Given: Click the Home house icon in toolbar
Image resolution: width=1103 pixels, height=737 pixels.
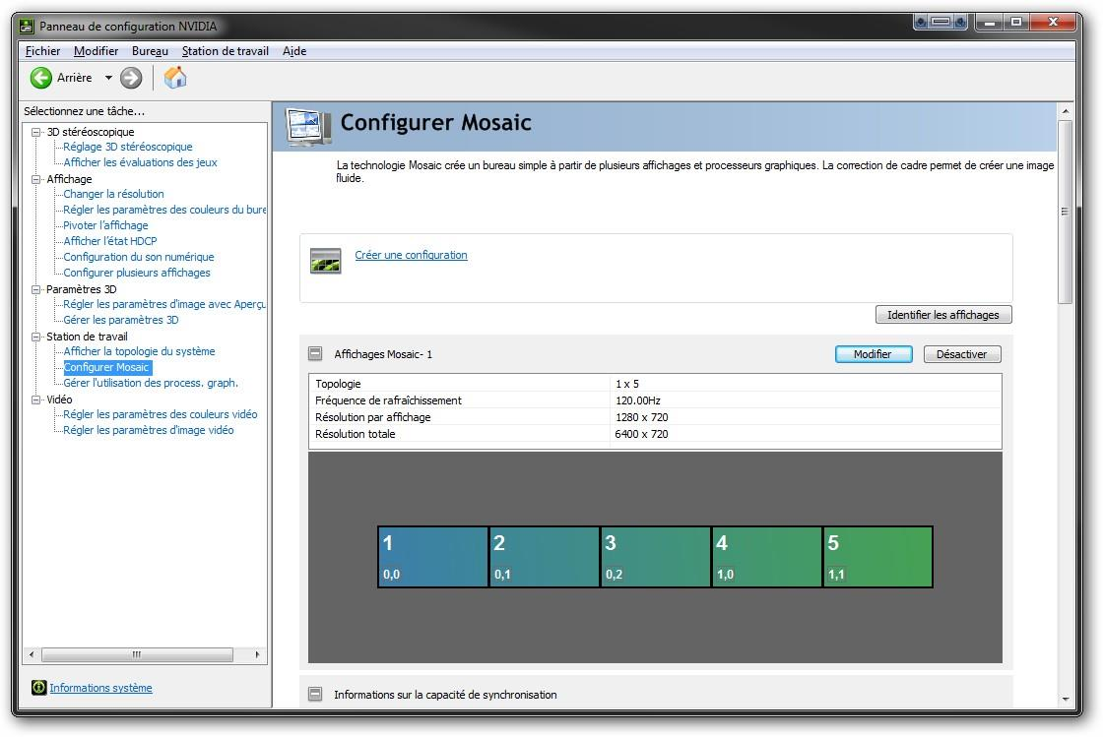Looking at the screenshot, I should tap(175, 78).
